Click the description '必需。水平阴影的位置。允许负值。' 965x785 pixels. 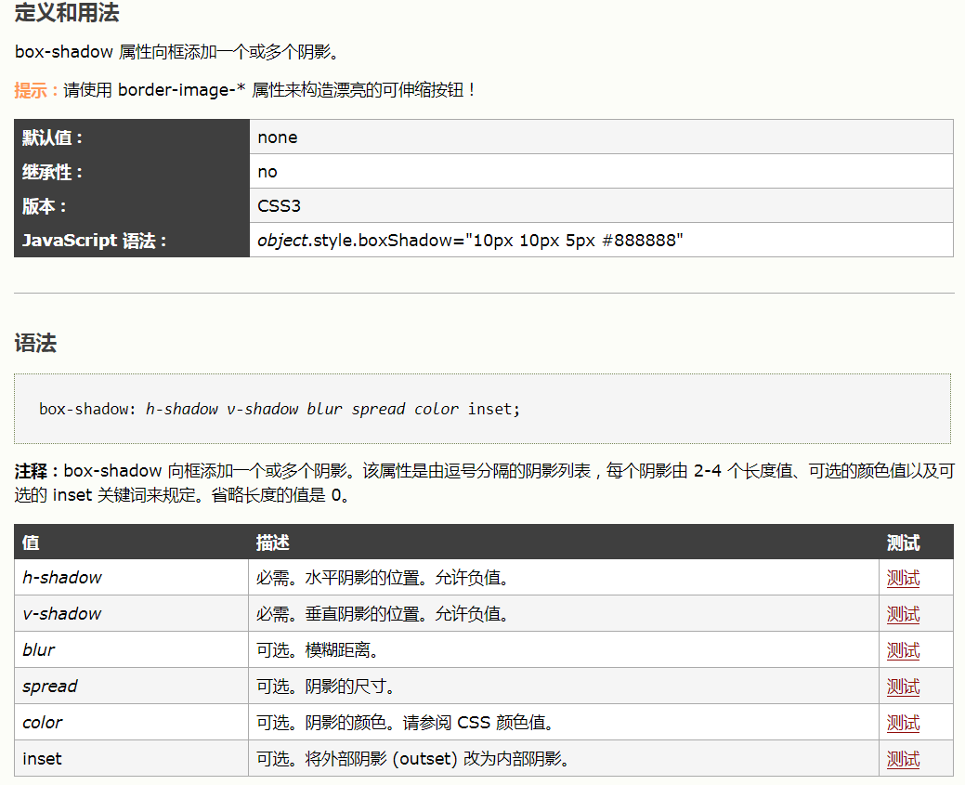382,578
